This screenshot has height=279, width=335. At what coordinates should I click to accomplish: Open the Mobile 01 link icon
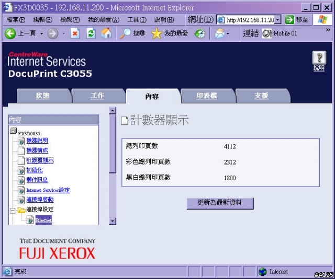[x=267, y=33]
